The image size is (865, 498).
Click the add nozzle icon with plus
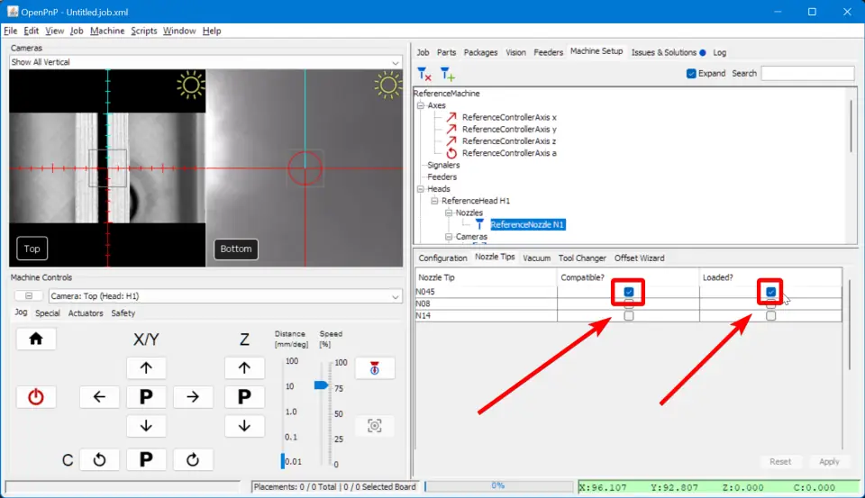(x=447, y=74)
